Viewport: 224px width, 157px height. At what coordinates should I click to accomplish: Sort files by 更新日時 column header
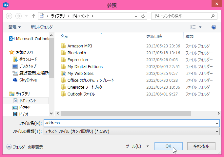(154, 37)
